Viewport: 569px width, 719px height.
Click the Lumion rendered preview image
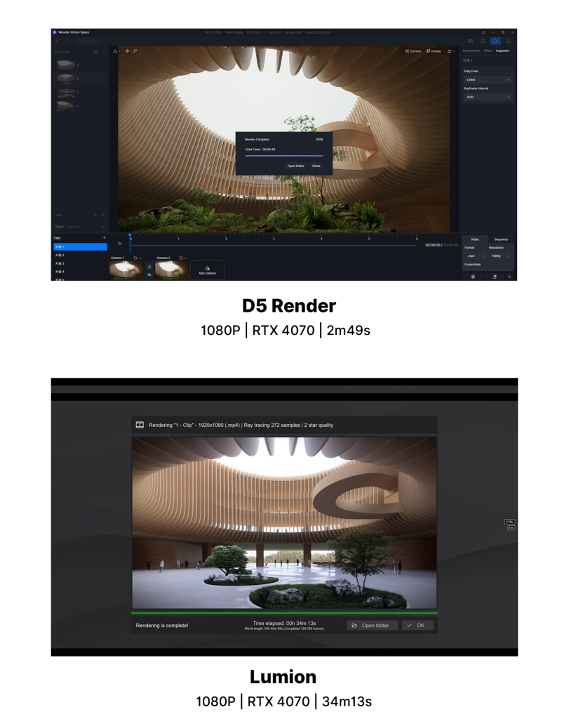click(x=285, y=522)
